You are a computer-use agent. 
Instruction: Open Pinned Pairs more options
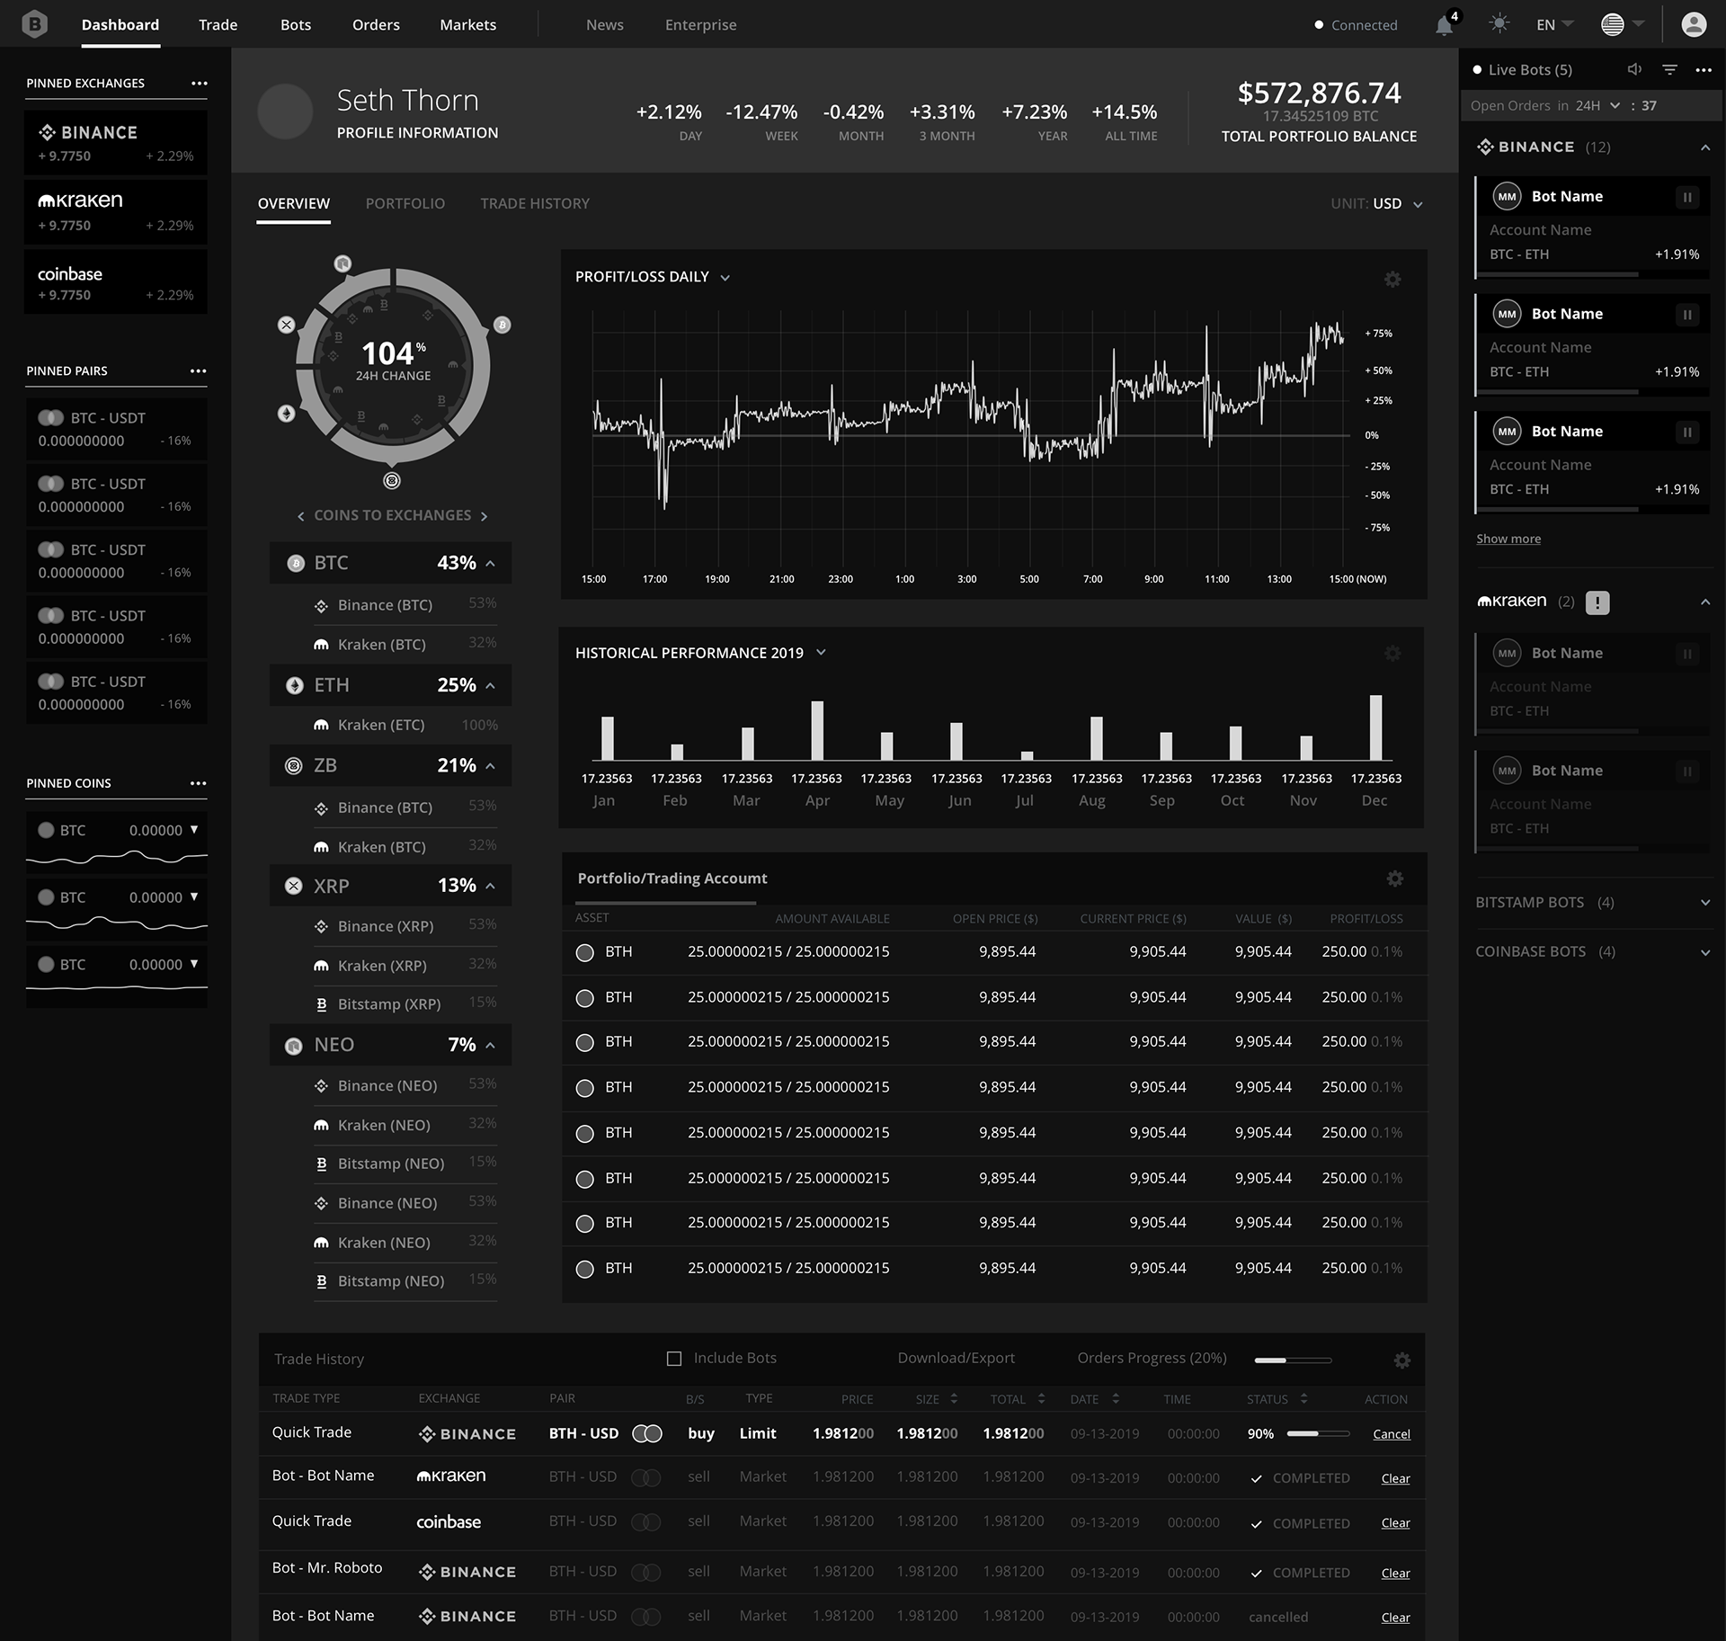click(x=199, y=370)
